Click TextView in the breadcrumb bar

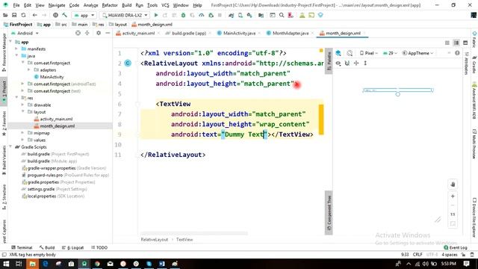click(x=184, y=240)
